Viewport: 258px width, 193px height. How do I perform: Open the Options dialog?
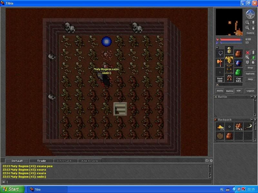[250, 74]
